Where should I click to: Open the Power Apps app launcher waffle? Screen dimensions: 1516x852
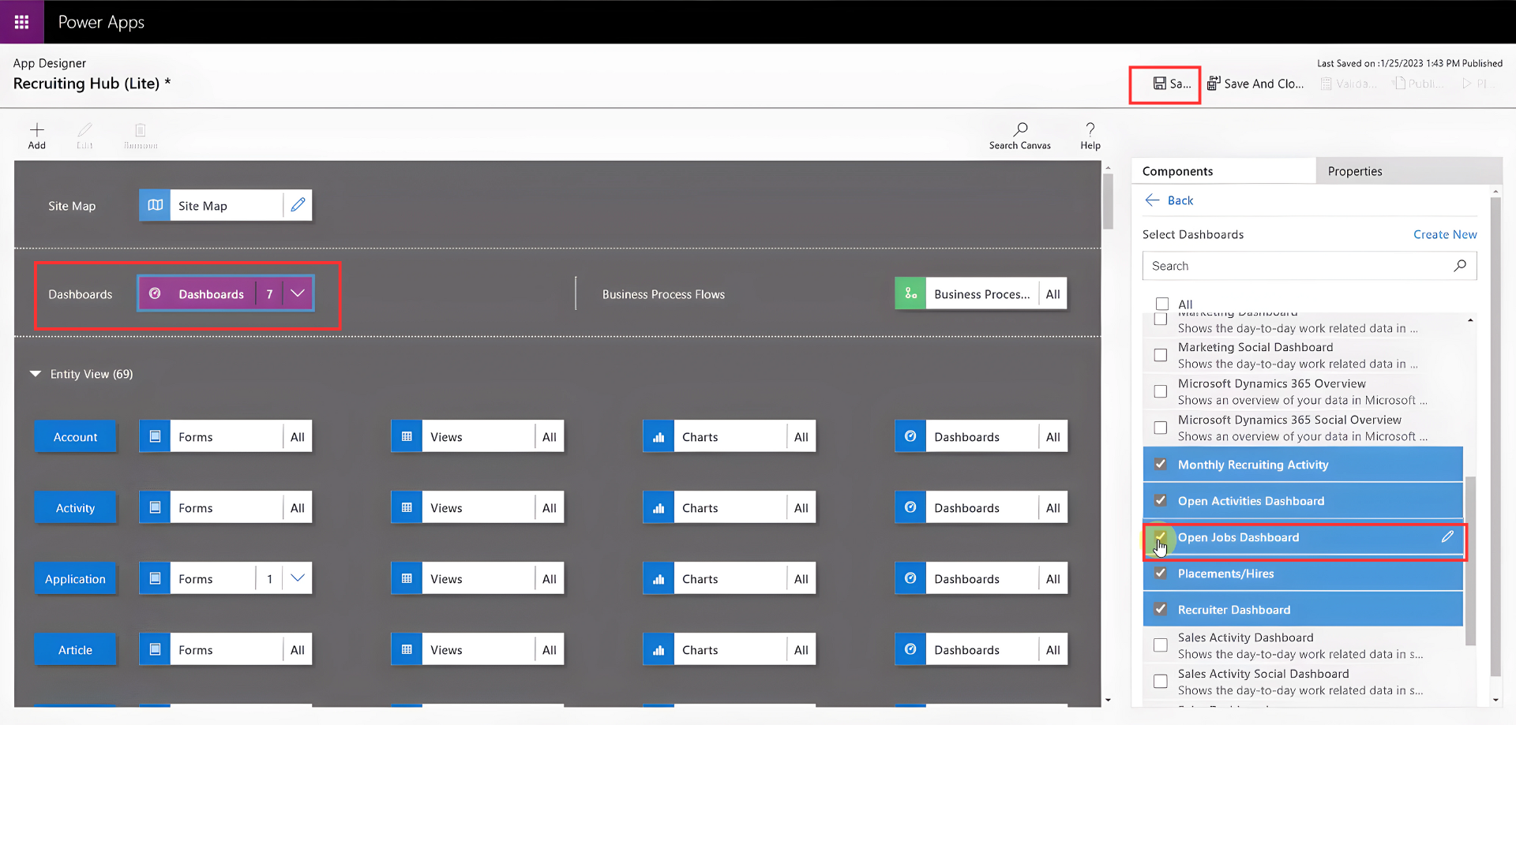pyautogui.click(x=21, y=22)
